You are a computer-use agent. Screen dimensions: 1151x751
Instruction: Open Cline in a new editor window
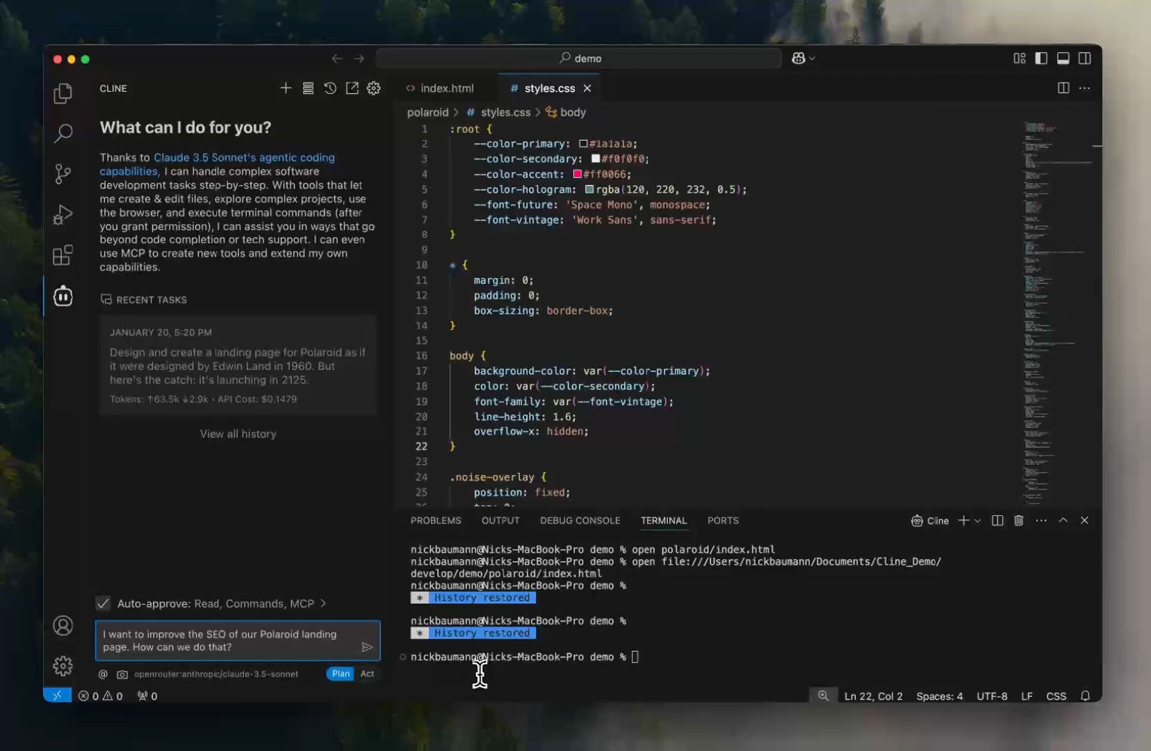pyautogui.click(x=352, y=88)
